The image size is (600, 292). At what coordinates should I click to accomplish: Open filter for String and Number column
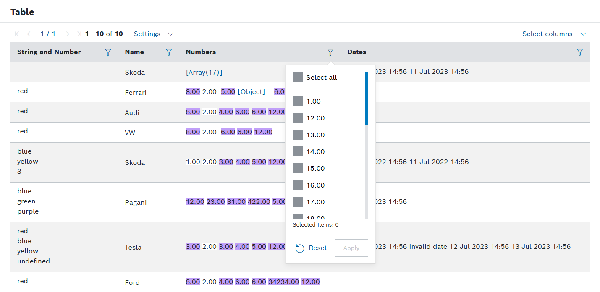click(x=108, y=52)
